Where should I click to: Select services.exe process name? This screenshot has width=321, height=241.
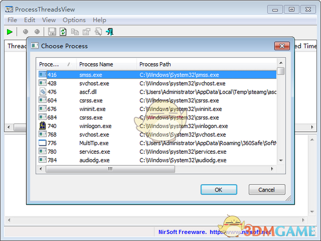coord(95,152)
